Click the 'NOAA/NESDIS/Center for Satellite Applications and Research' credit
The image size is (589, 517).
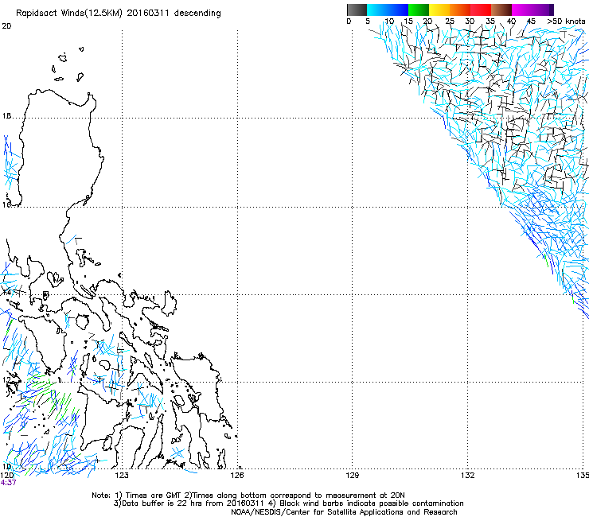point(344,512)
